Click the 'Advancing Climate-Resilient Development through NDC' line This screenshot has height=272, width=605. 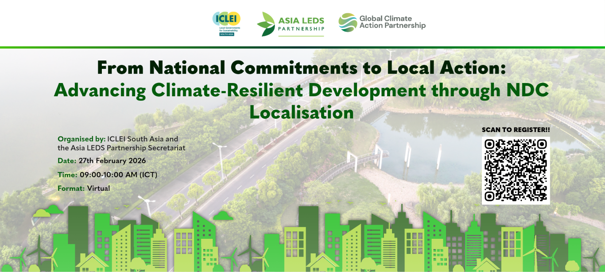[301, 90]
